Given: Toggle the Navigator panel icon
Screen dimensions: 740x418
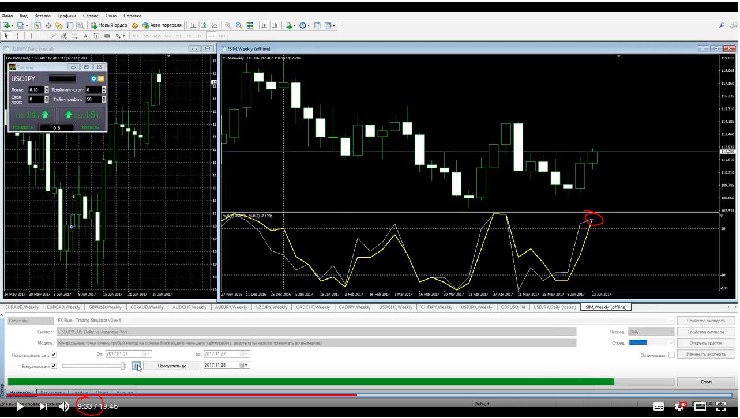Looking at the screenshot, I should pyautogui.click(x=59, y=25).
